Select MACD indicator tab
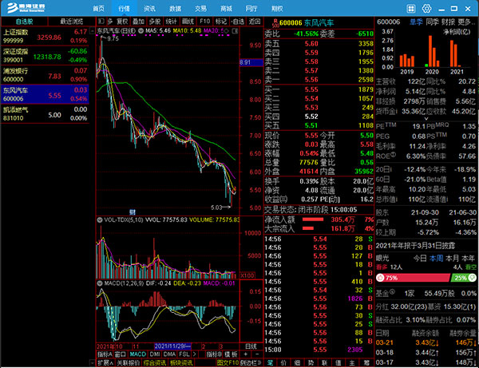 click(138, 354)
